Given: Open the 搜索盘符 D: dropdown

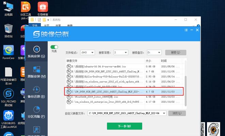Looking at the screenshot, I should (154, 52).
